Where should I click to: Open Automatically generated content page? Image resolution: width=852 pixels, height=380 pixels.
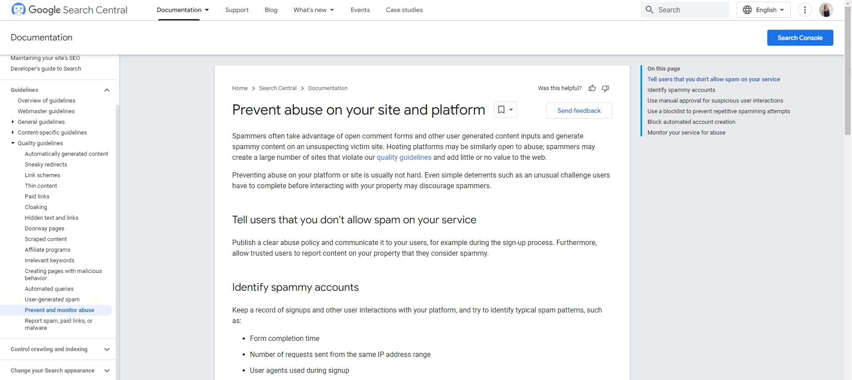tap(67, 154)
